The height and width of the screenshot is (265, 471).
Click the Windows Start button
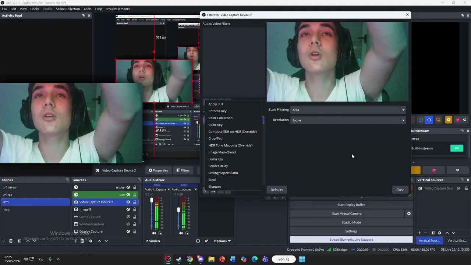coord(302,259)
